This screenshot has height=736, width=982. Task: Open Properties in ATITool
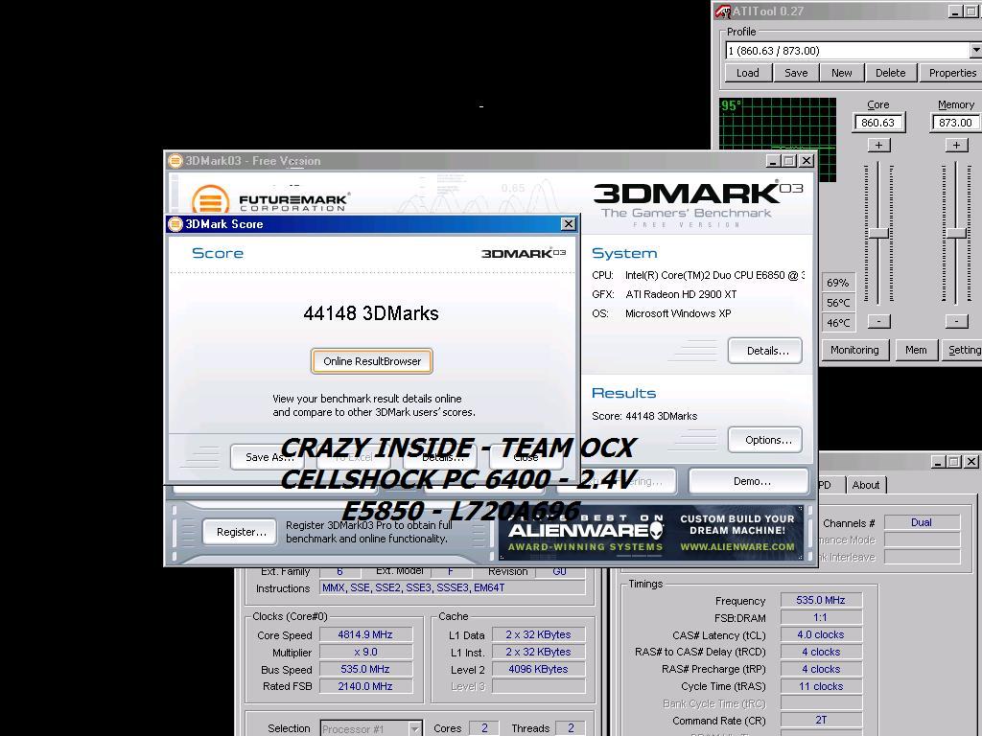tap(950, 73)
